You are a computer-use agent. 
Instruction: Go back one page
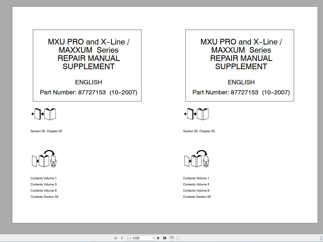click(x=122, y=238)
